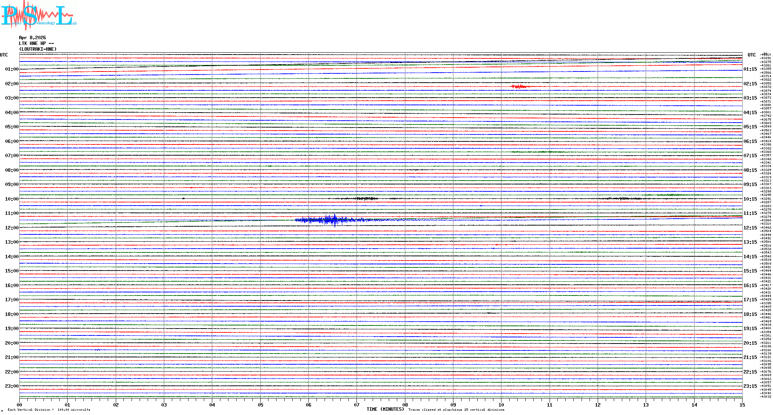The image size is (773, 415).
Task: Click the 01:00 UTC hour label on left
Action: click(12, 69)
